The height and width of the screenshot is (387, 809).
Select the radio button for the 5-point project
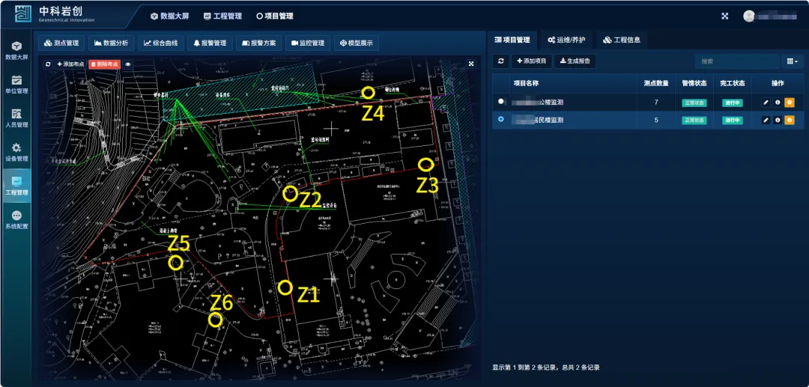tap(501, 119)
